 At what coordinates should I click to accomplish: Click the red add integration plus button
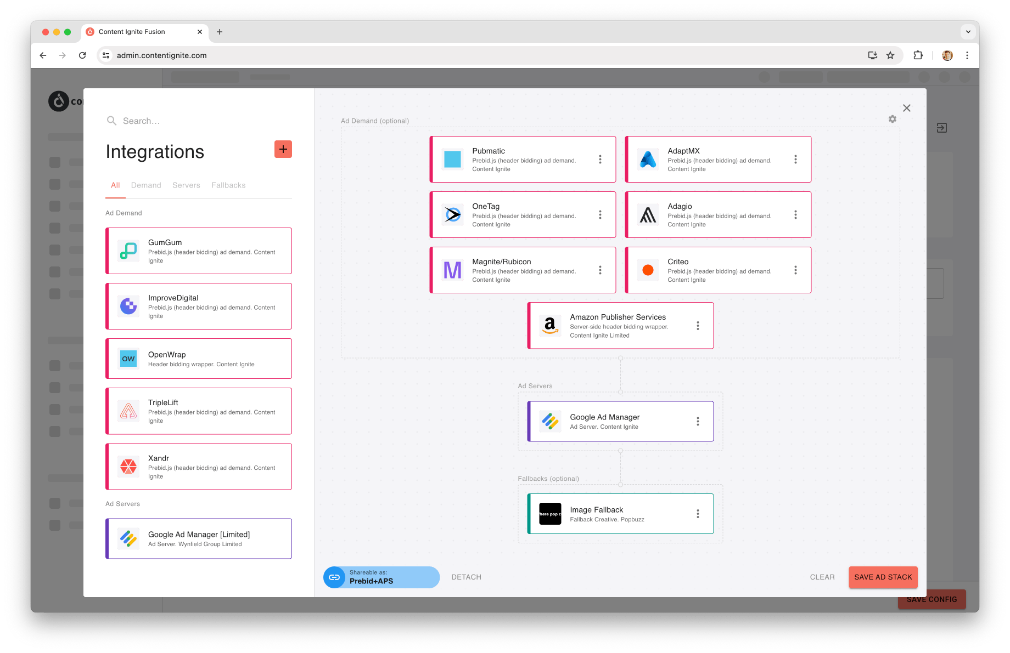(x=283, y=149)
